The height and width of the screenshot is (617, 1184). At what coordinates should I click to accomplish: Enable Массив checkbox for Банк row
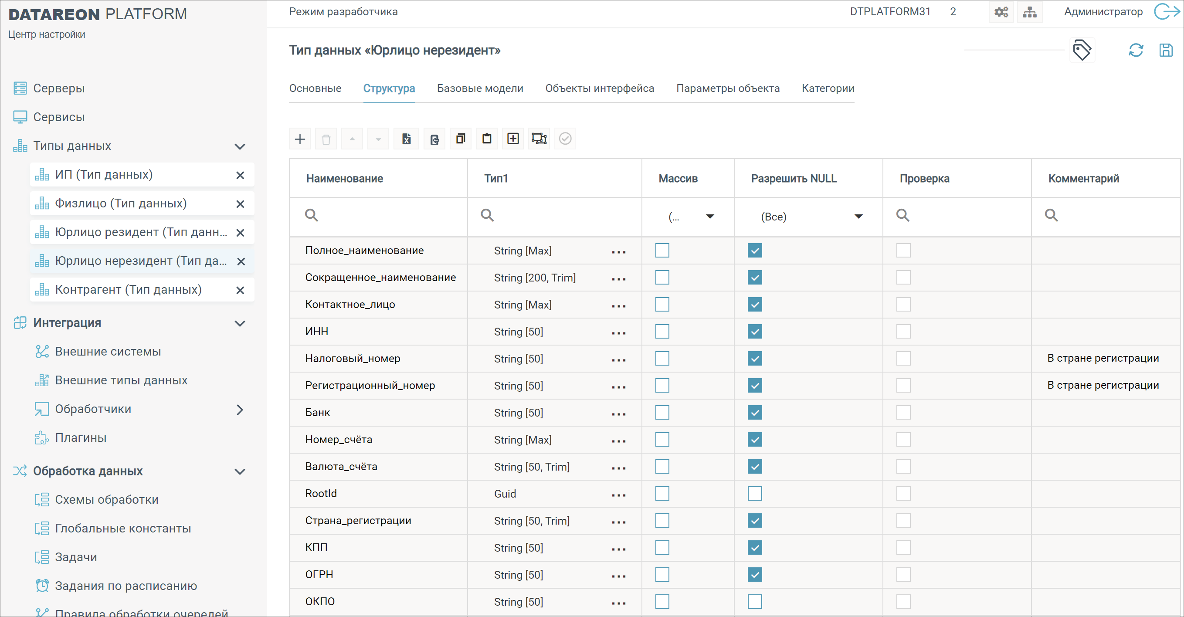click(662, 413)
